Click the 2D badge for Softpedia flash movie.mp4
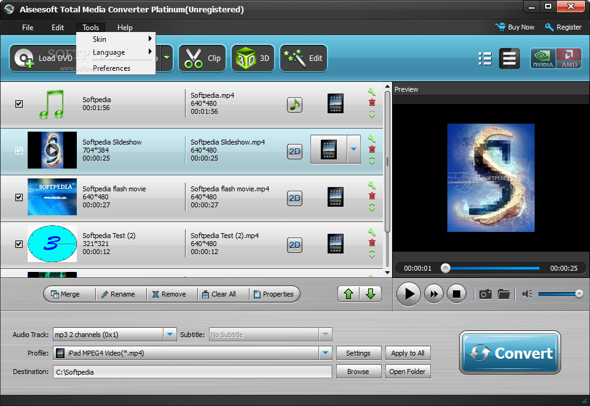 pyautogui.click(x=294, y=198)
